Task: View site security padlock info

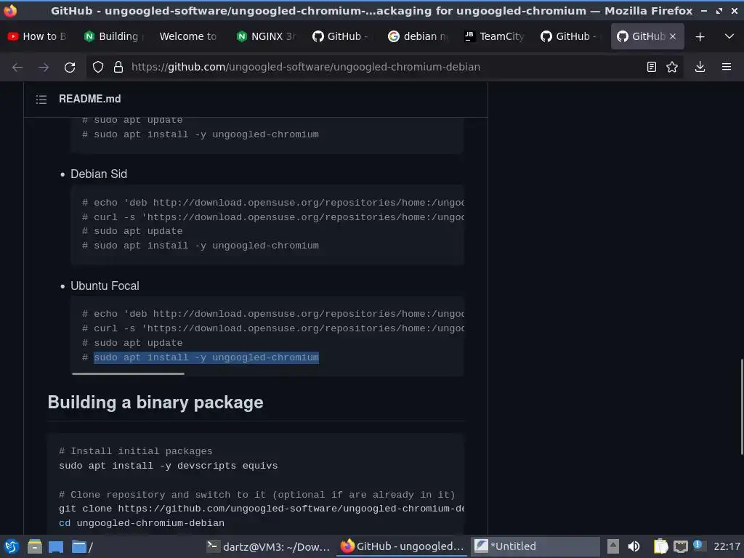Action: 118,67
